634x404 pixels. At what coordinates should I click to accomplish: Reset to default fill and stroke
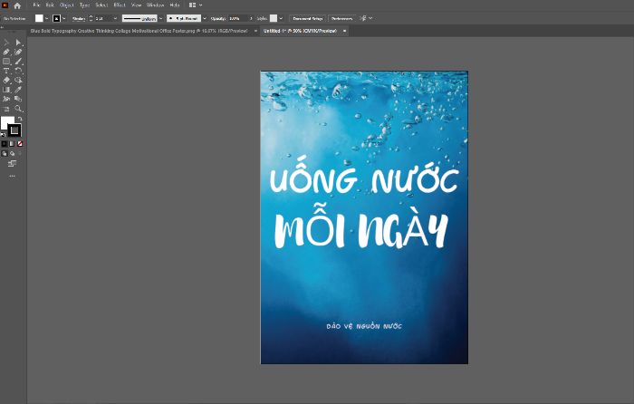(x=3, y=134)
